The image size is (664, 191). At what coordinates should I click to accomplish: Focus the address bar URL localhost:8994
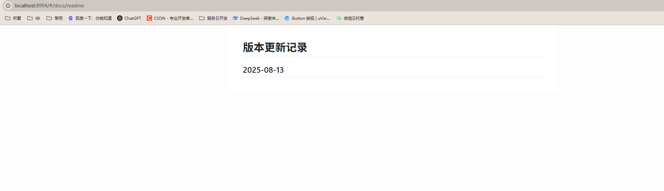pyautogui.click(x=49, y=6)
